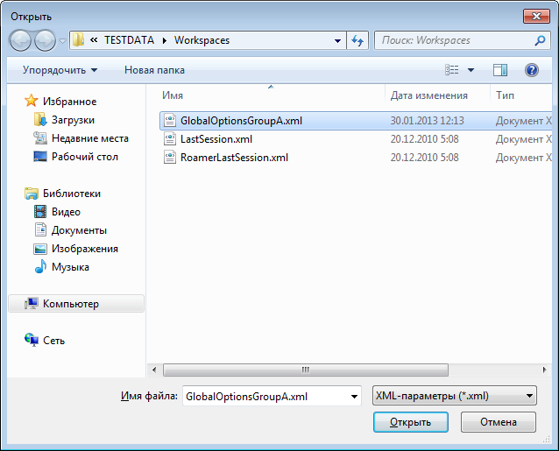Click the Back navigation arrow

[20, 40]
